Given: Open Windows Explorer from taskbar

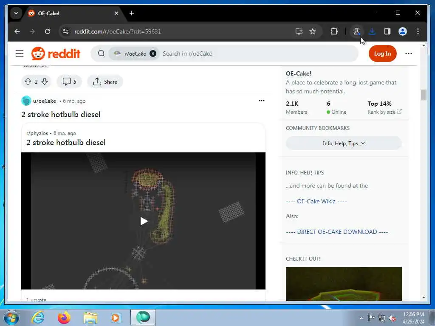Looking at the screenshot, I should click(90, 318).
